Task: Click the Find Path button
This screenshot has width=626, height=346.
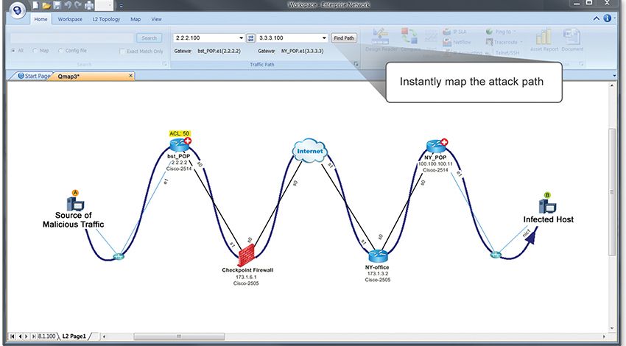Action: 344,38
